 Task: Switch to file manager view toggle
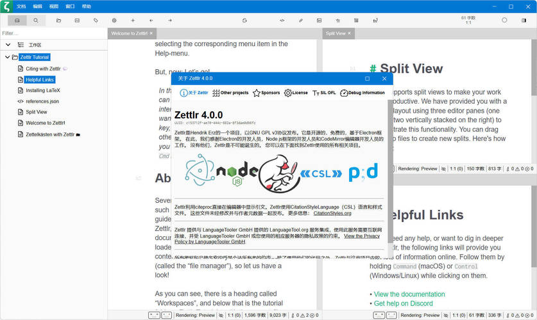[17, 20]
